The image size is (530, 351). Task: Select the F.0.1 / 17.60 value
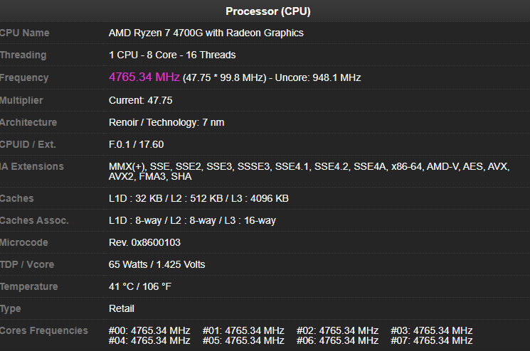[136, 144]
